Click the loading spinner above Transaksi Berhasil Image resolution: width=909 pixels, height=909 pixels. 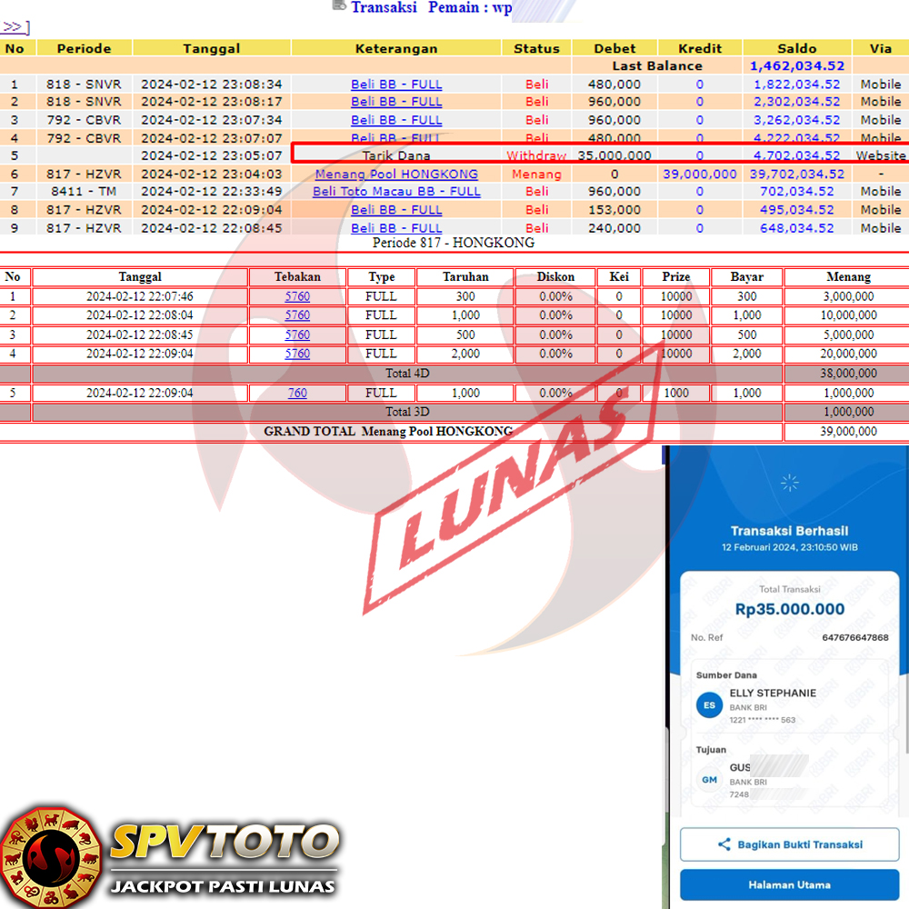coord(790,483)
